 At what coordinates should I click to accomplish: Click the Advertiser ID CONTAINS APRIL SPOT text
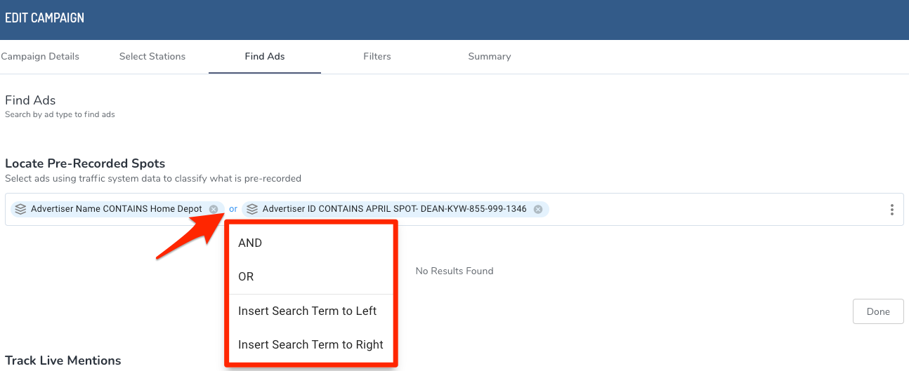pos(394,209)
